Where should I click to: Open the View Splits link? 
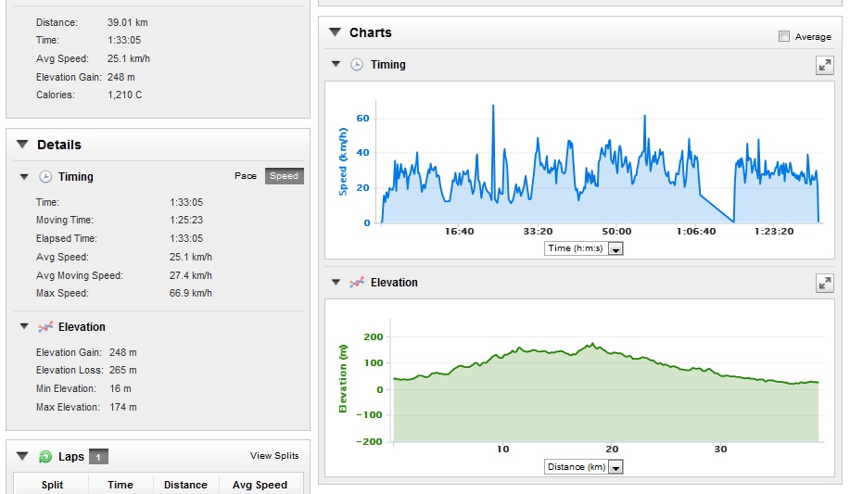click(274, 455)
